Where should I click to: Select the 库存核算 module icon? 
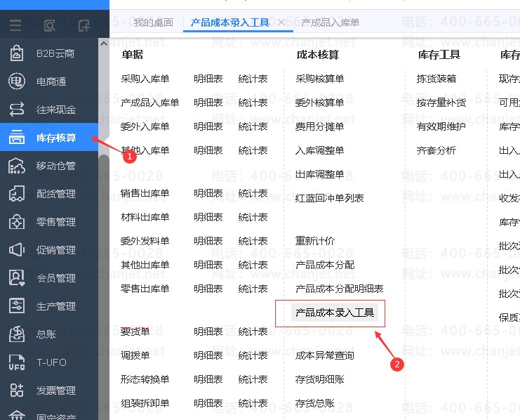17,137
